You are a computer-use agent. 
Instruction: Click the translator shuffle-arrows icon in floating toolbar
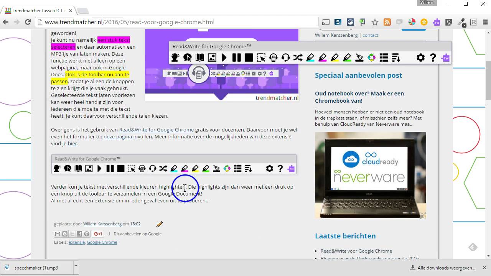pos(298,58)
